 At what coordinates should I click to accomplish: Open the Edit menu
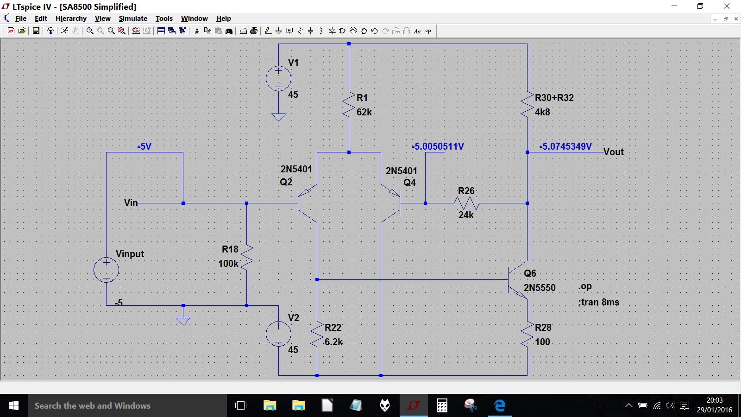pyautogui.click(x=41, y=19)
